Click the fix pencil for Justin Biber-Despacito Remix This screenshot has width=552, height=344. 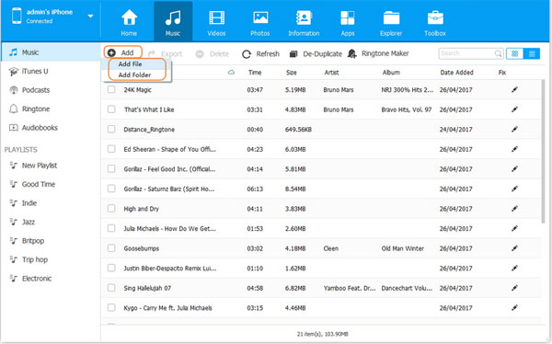coord(514,268)
